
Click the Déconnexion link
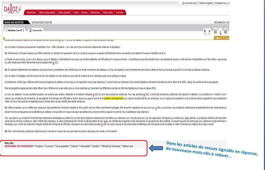pos(220,23)
